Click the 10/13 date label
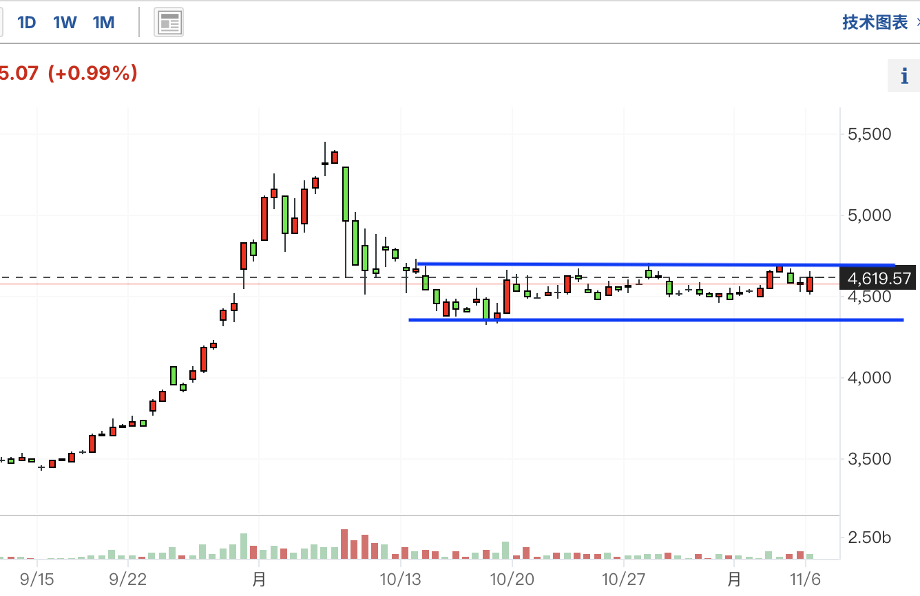920x596 pixels. pyautogui.click(x=400, y=579)
